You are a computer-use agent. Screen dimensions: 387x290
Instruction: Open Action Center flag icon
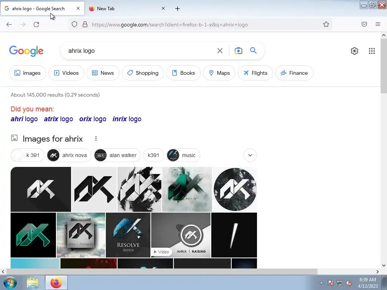[331, 283]
